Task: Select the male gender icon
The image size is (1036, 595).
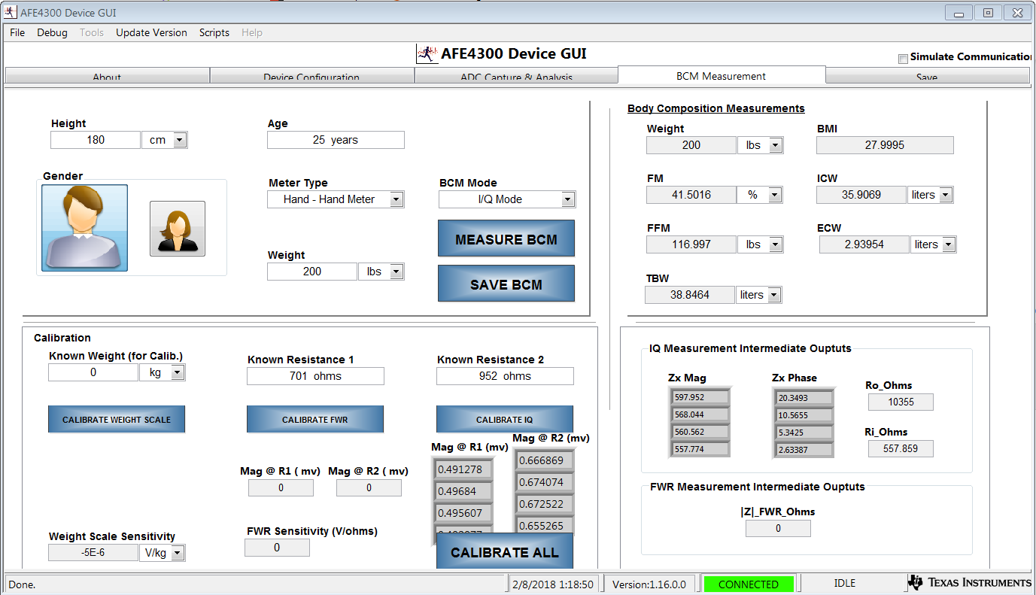Action: coord(84,228)
